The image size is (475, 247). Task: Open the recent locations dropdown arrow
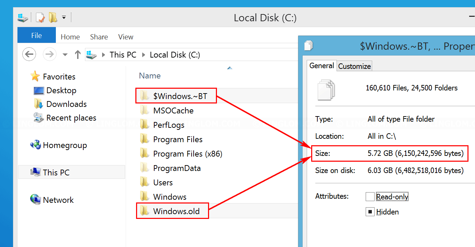(x=65, y=54)
